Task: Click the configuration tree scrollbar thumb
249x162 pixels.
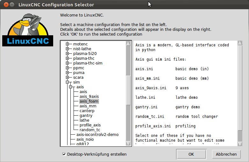Action: [x=128, y=90]
